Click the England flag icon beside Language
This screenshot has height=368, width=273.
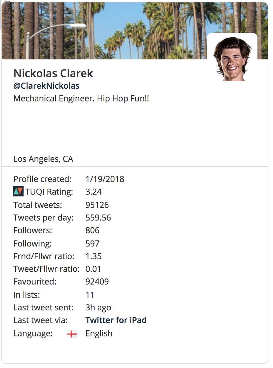pos(71,334)
